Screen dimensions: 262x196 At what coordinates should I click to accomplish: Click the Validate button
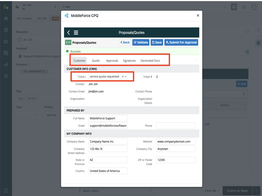coord(141,42)
